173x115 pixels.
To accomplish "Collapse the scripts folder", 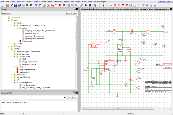I will (x=17, y=28).
